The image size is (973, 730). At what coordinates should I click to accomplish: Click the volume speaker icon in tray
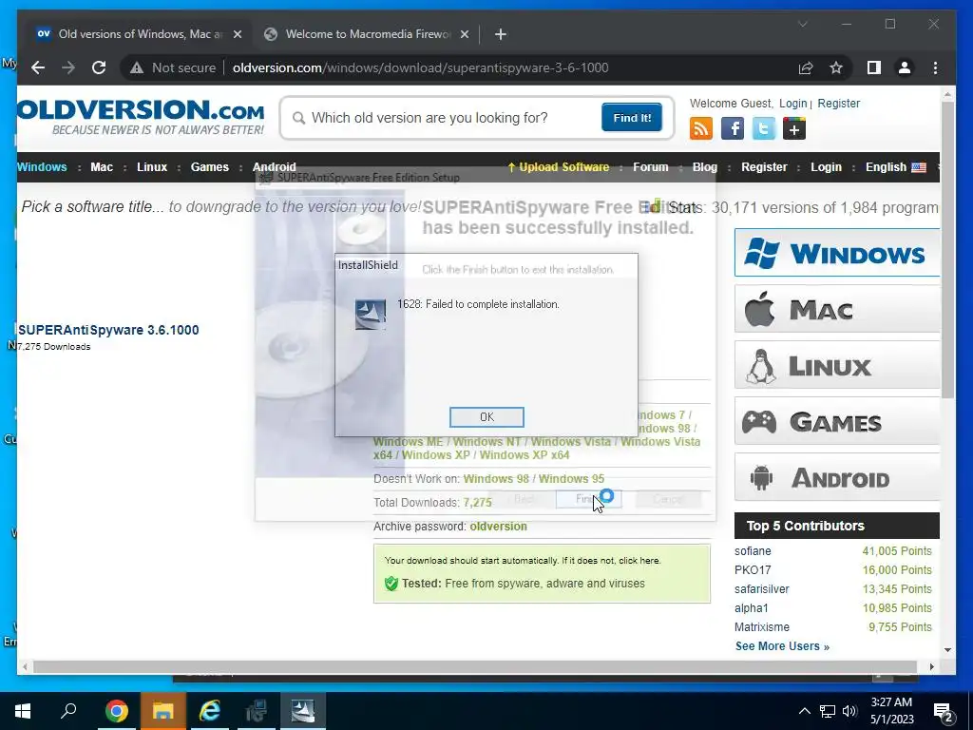click(849, 711)
